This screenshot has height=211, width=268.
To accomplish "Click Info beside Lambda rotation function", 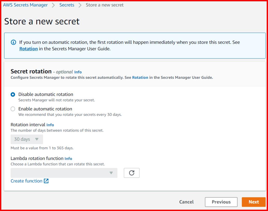I will click(x=68, y=158).
